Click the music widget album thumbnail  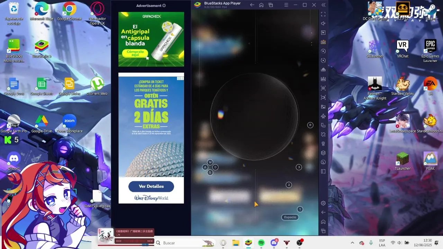[x=106, y=236]
